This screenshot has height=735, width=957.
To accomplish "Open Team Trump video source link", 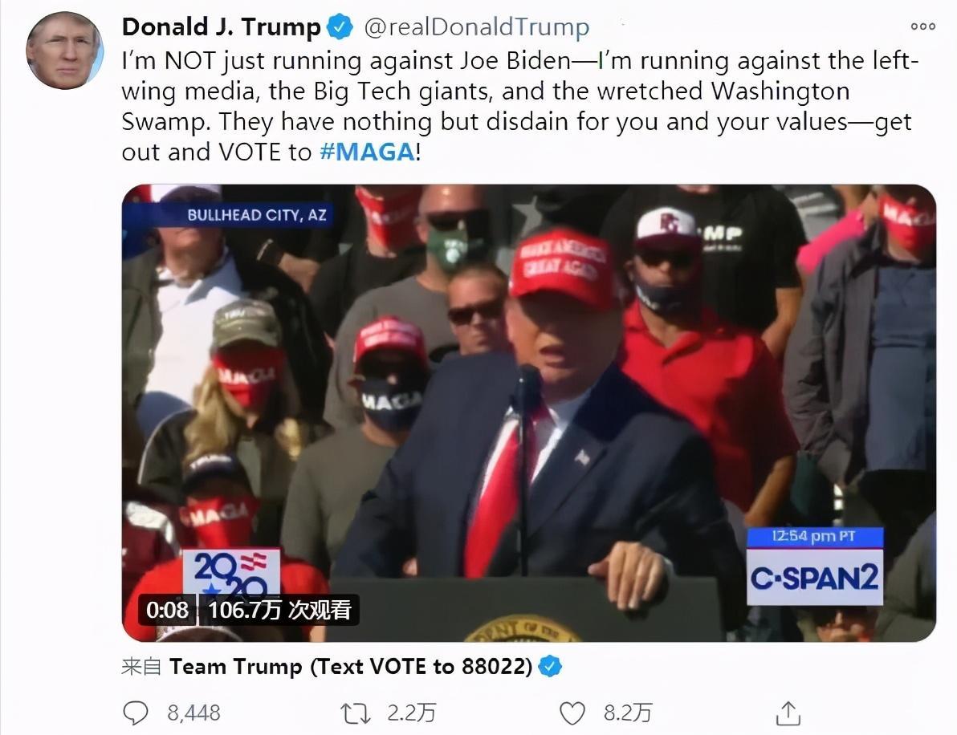I will click(351, 666).
